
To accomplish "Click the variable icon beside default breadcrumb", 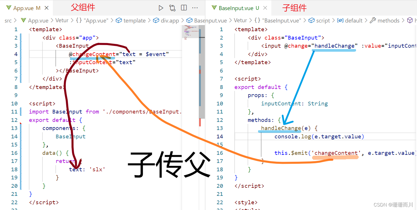I will click(340, 21).
